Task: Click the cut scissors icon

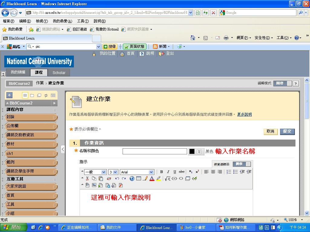Action: click(87, 179)
